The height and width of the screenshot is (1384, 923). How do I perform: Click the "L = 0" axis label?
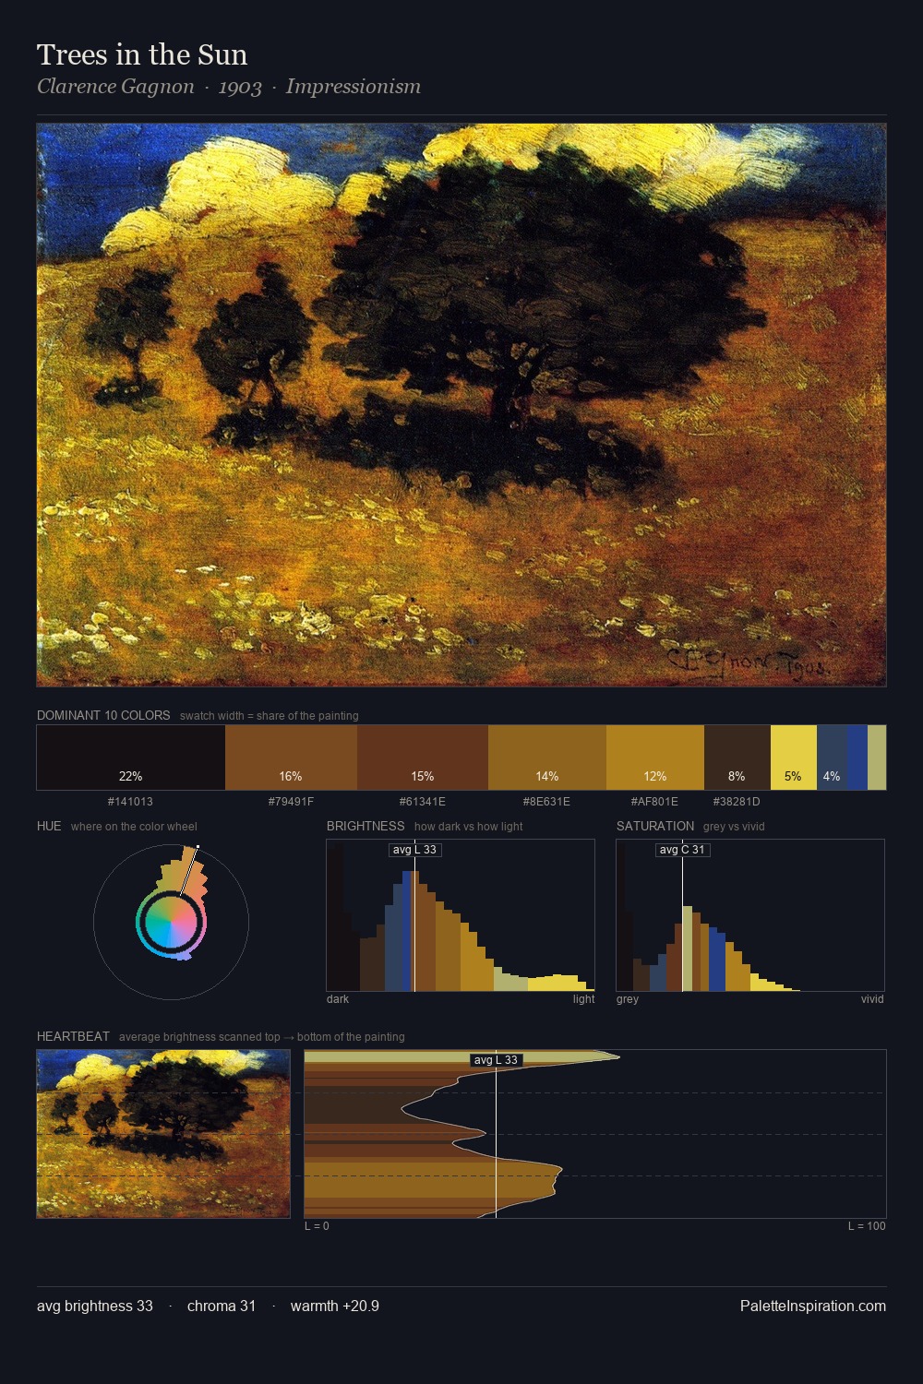pos(317,1226)
